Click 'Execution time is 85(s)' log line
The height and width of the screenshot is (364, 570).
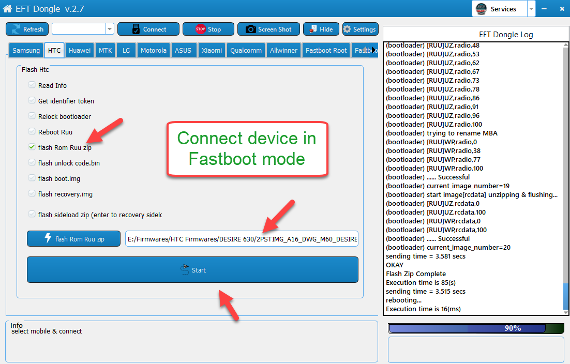[x=421, y=282]
